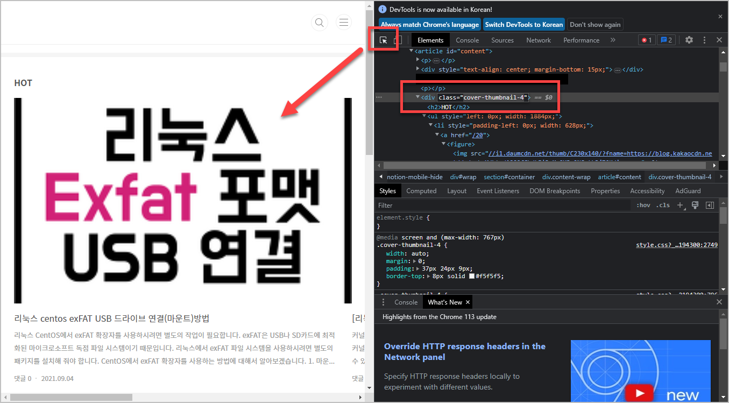
Task: Select the Computed pane tab
Action: point(421,191)
